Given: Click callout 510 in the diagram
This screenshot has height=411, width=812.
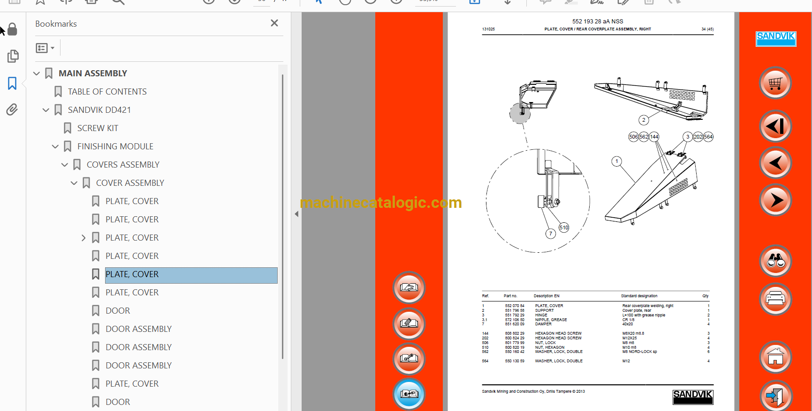Looking at the screenshot, I should [x=564, y=228].
